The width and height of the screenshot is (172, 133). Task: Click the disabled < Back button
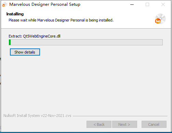pyautogui.click(x=99, y=124)
